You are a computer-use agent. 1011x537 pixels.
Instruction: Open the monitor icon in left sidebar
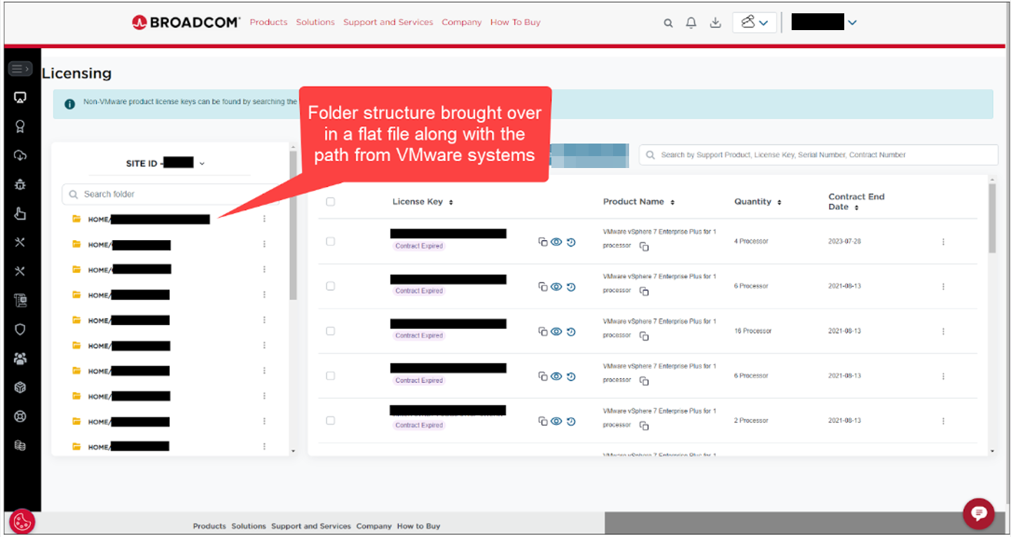click(20, 97)
